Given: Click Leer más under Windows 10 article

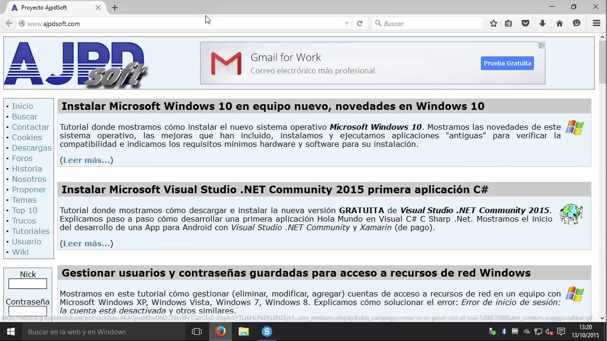Looking at the screenshot, I should [86, 160].
